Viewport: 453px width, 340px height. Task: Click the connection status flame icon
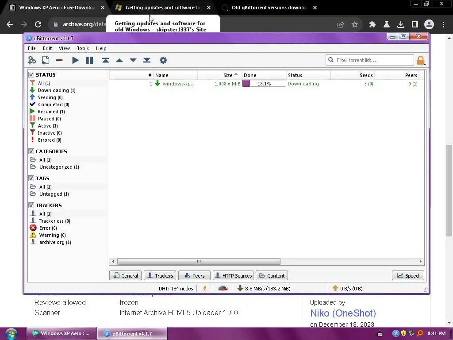(205, 288)
